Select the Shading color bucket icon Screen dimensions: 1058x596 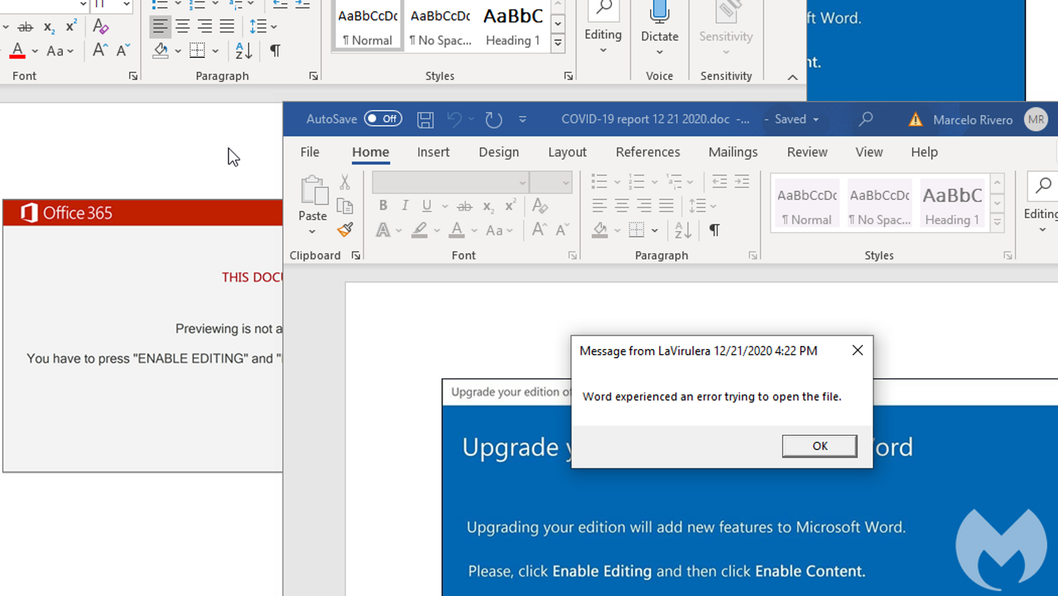pos(599,230)
